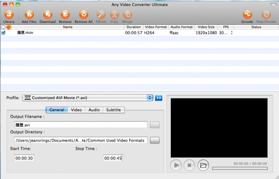Screen dimensions: 279x179
Task: Click the Output Directory path field
Action: point(81,140)
